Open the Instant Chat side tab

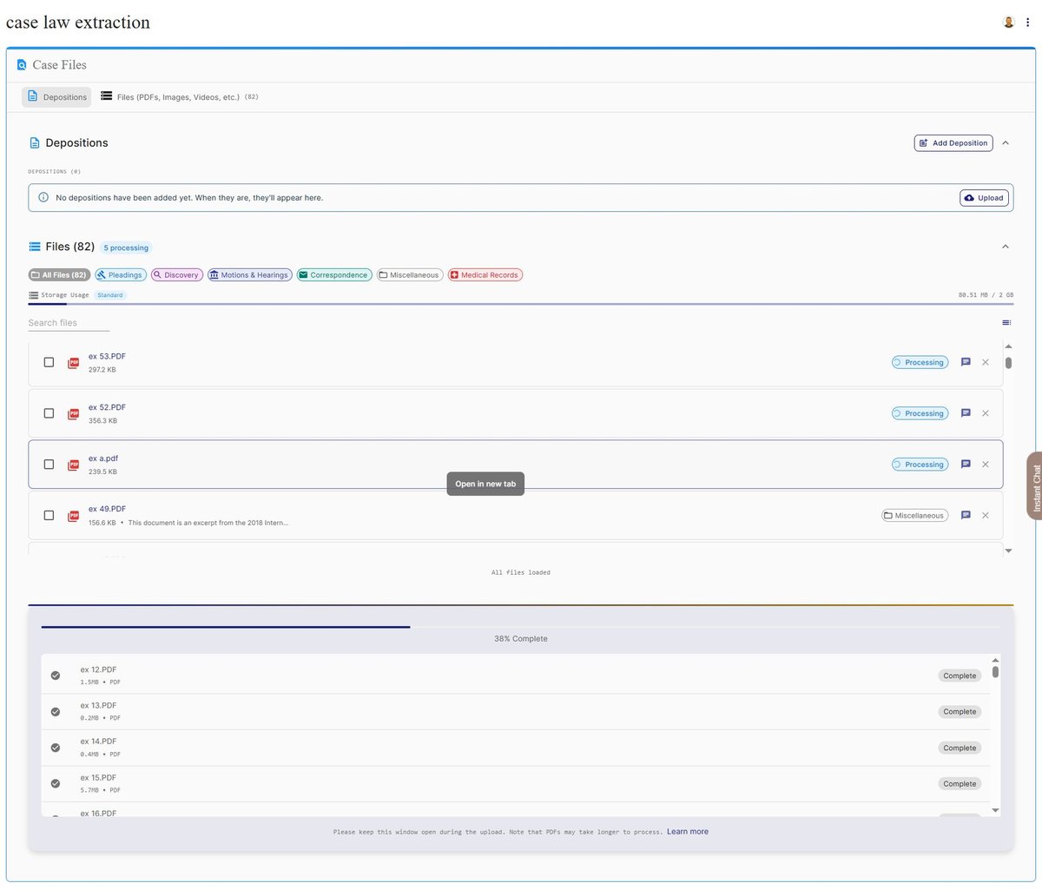point(1035,486)
